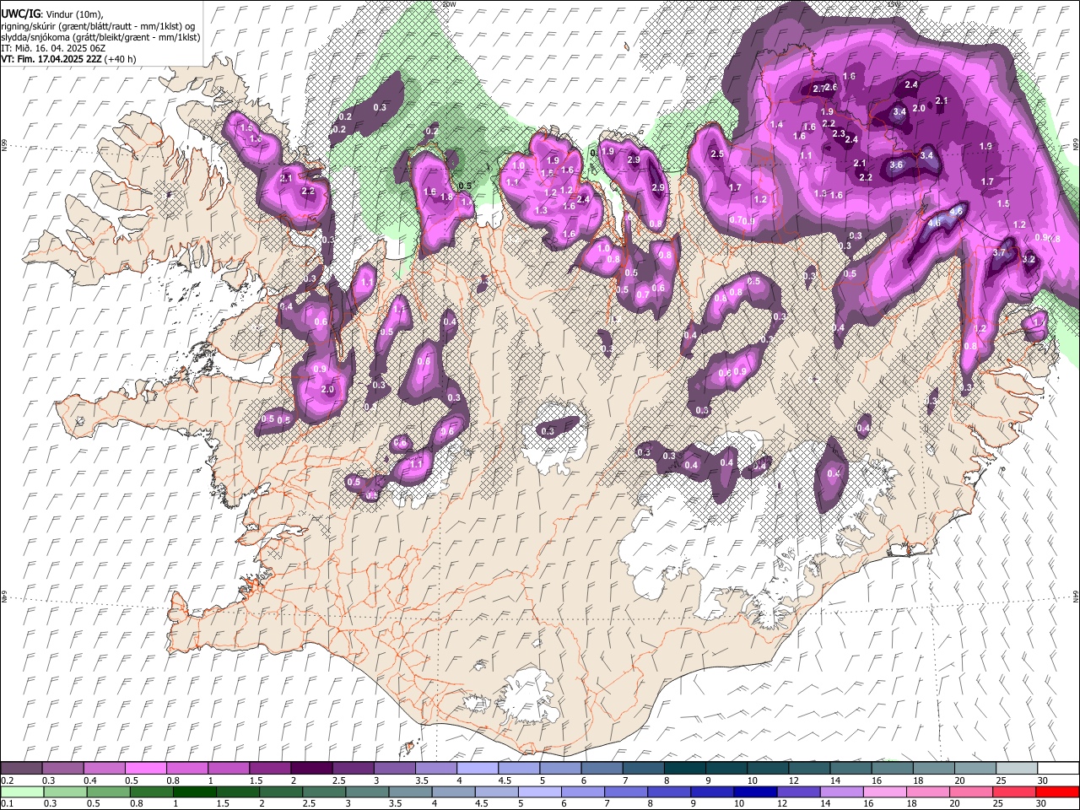Pick the dark green bottom-row swatch labeled 1

point(194,791)
